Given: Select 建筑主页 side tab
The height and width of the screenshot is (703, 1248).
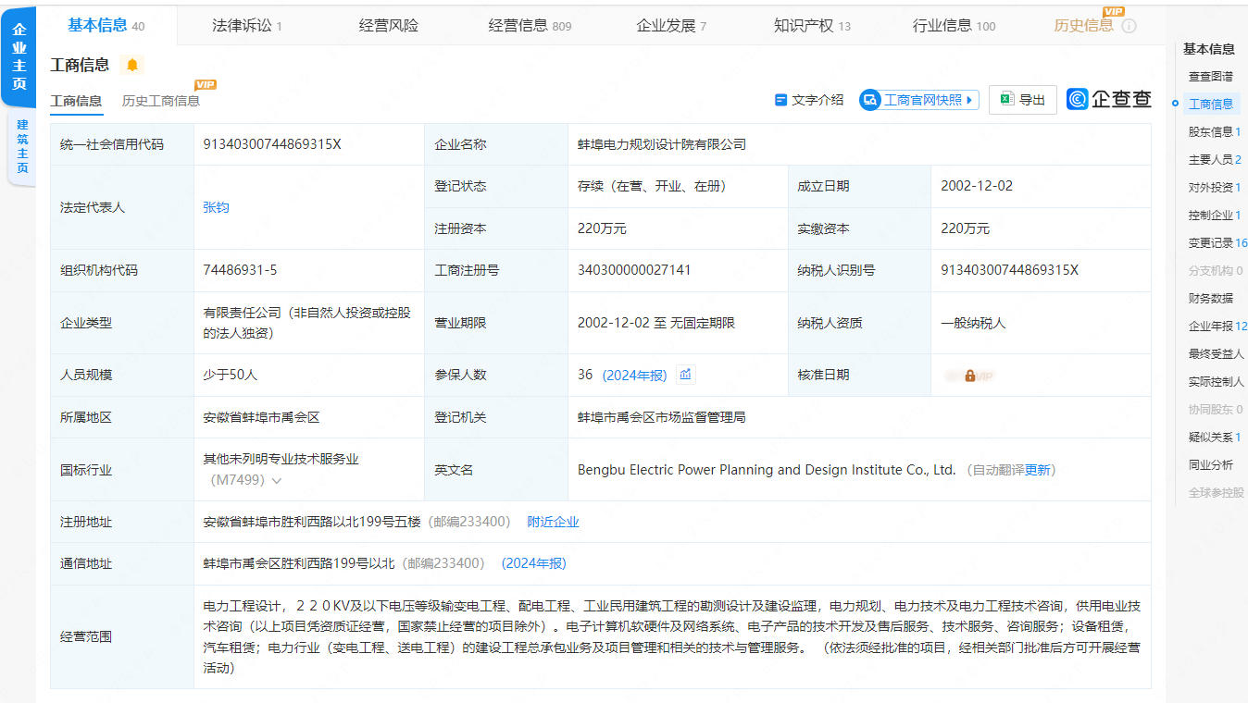Looking at the screenshot, I should click(22, 146).
